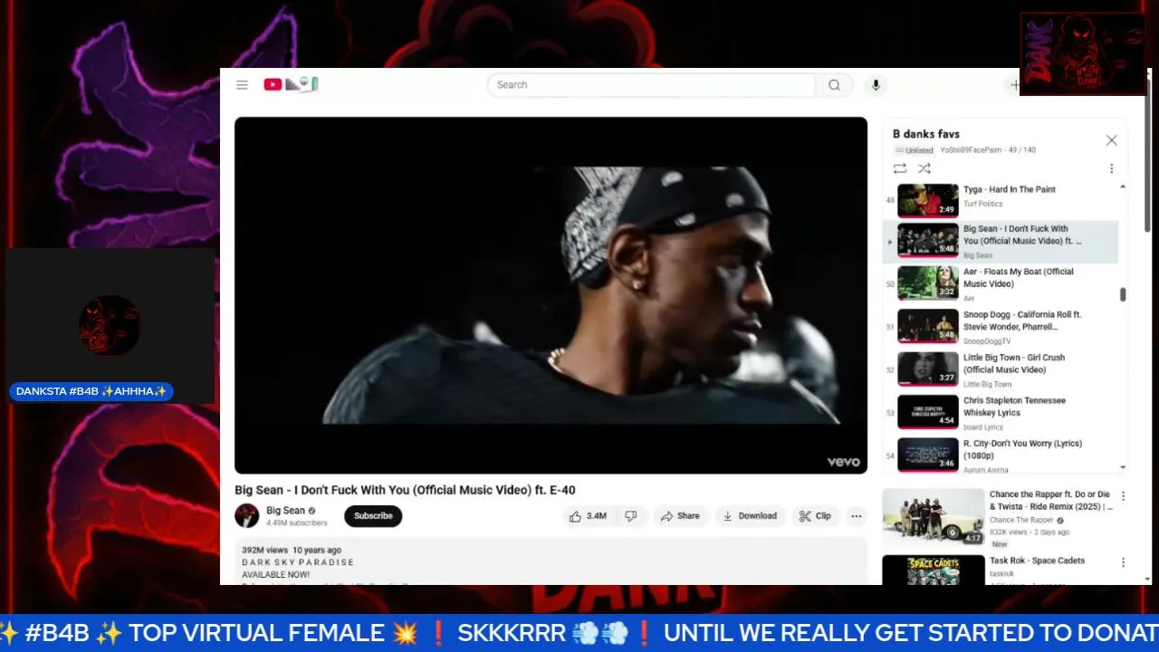Click the video title text
This screenshot has height=652, width=1159.
point(405,490)
